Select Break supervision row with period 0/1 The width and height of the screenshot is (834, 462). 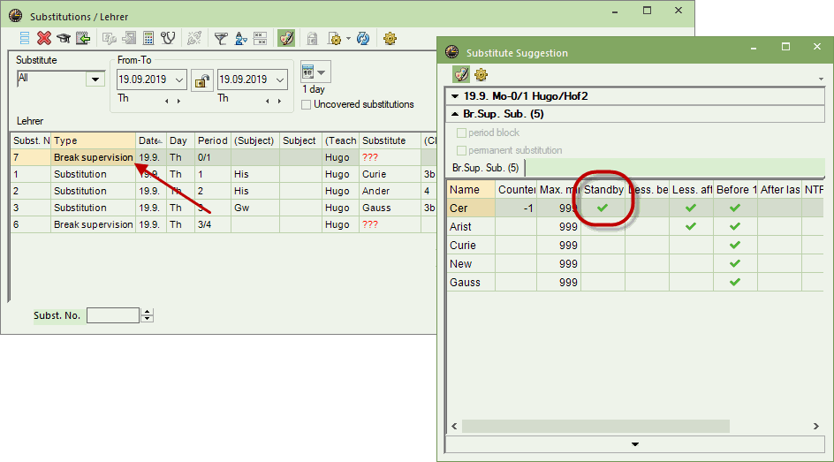pos(223,157)
